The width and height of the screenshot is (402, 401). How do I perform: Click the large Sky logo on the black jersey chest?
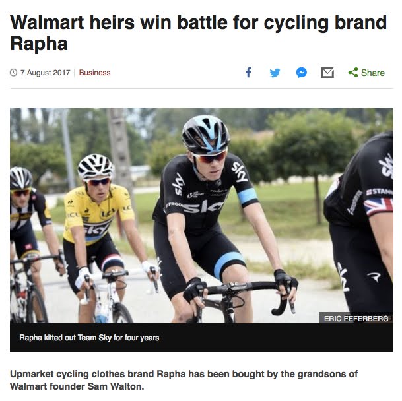pos(203,206)
